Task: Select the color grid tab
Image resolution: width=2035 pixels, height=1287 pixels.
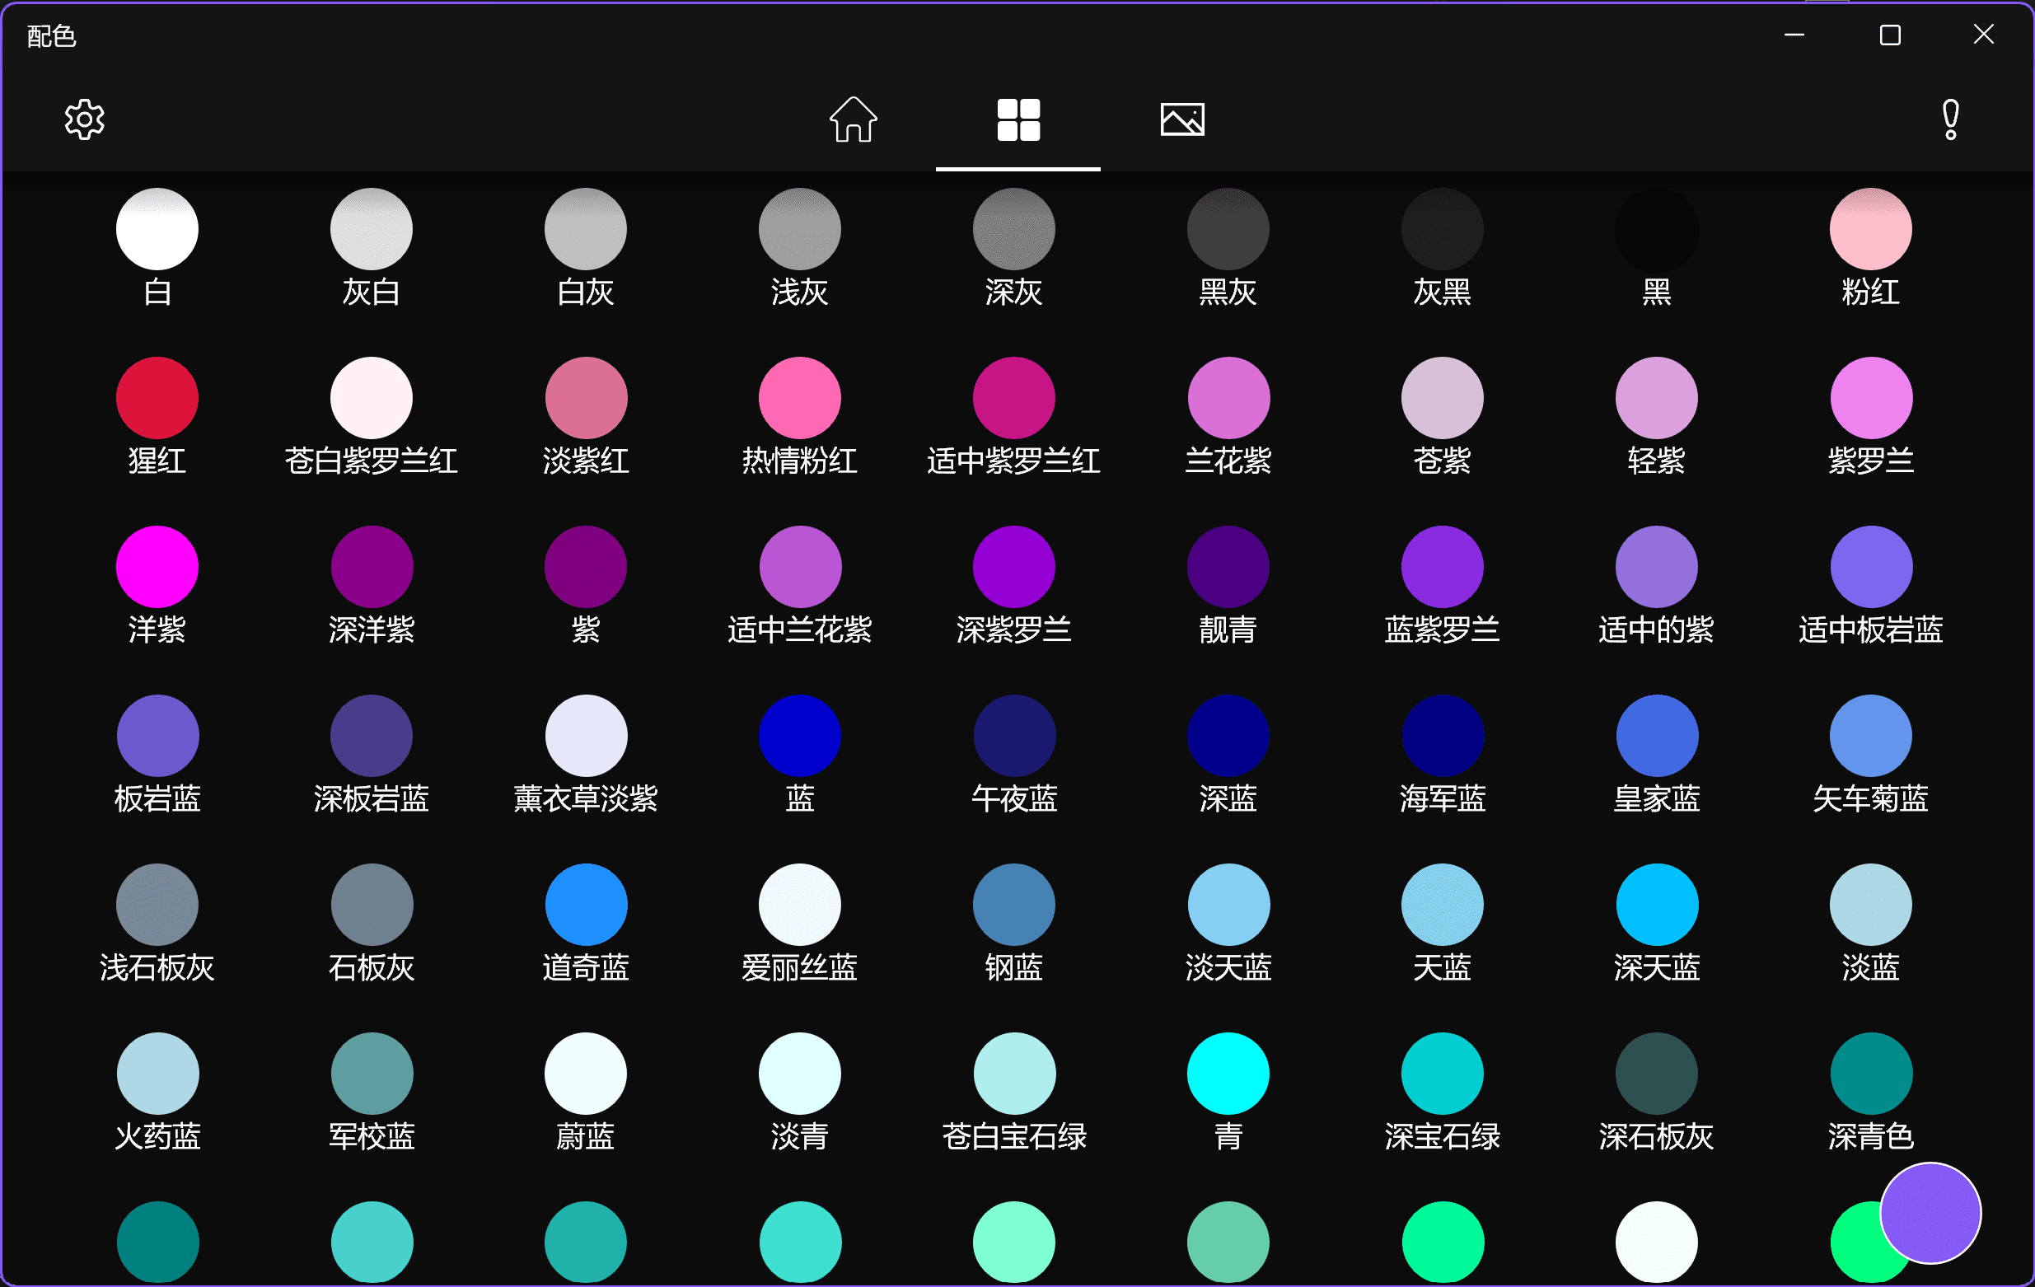Action: 1017,119
